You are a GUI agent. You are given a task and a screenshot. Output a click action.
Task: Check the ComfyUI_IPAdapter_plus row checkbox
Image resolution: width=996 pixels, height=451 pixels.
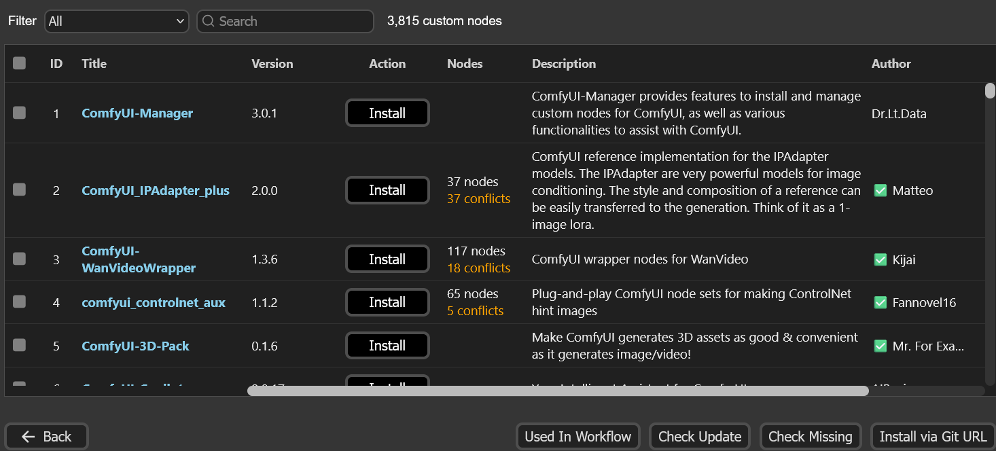pos(19,190)
